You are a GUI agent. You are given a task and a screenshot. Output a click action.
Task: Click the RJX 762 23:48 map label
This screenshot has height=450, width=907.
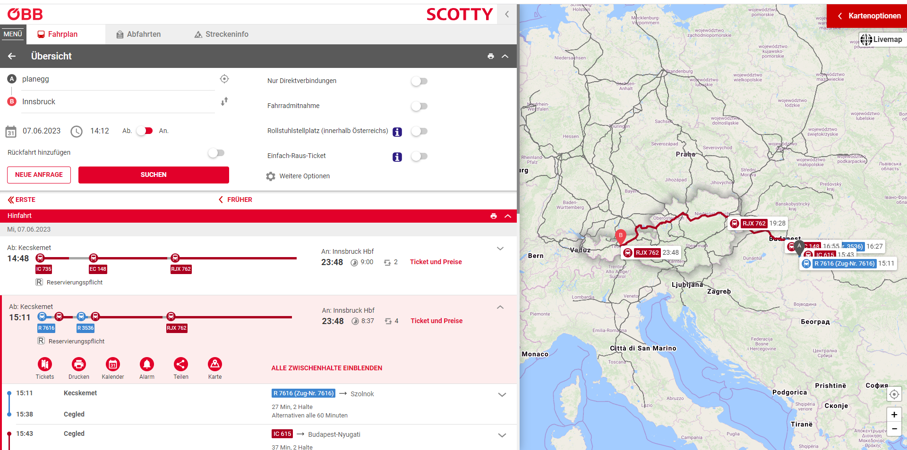(x=651, y=253)
